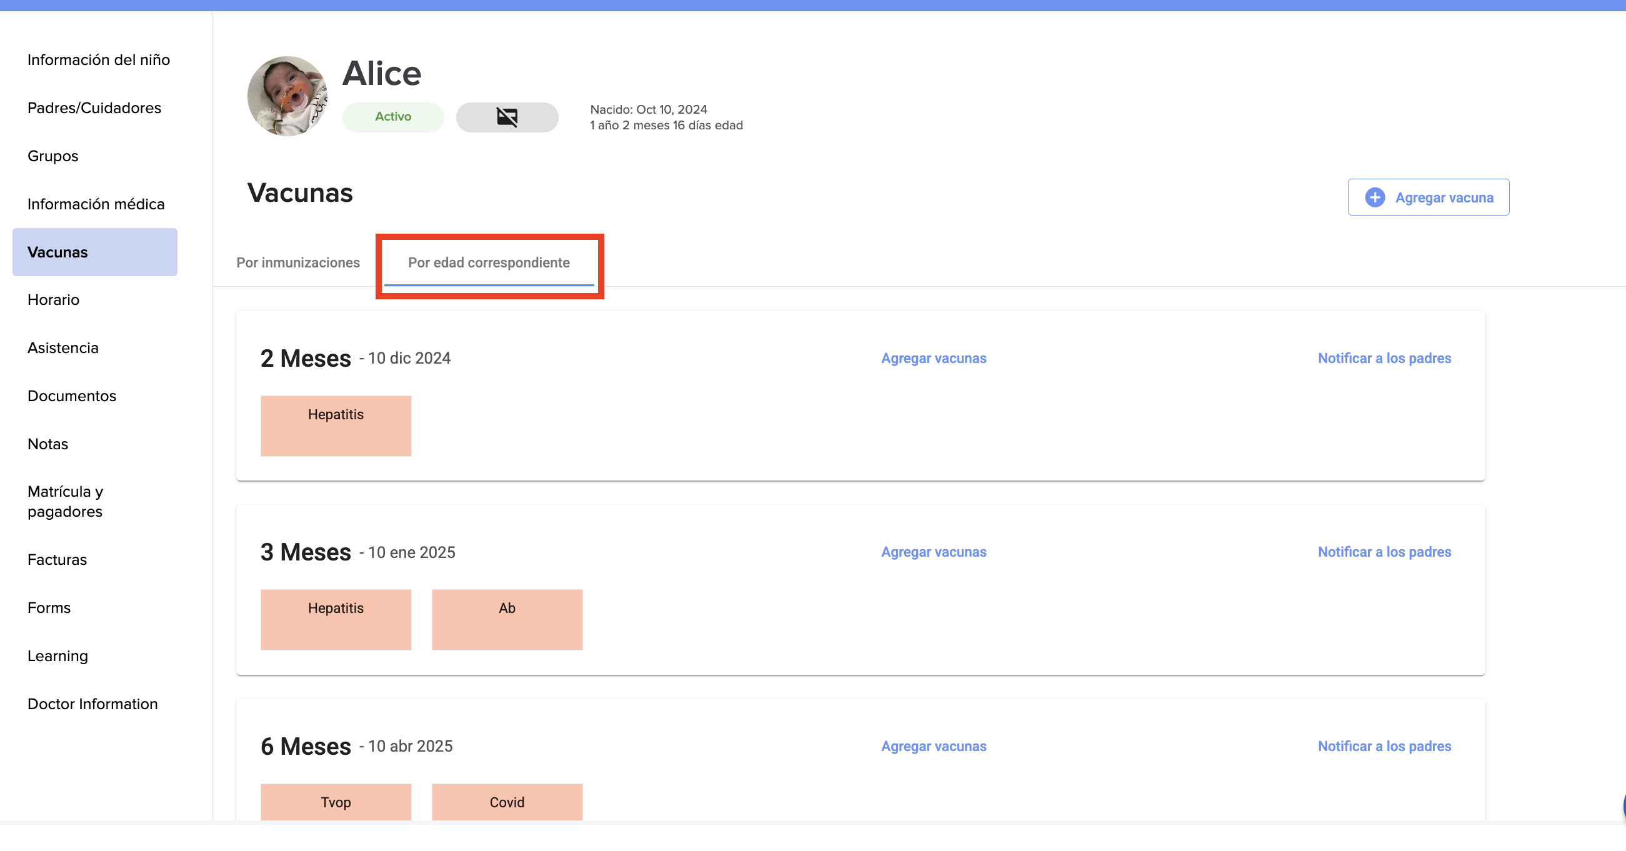Go to Información médica section
The width and height of the screenshot is (1626, 851).
[96, 204]
